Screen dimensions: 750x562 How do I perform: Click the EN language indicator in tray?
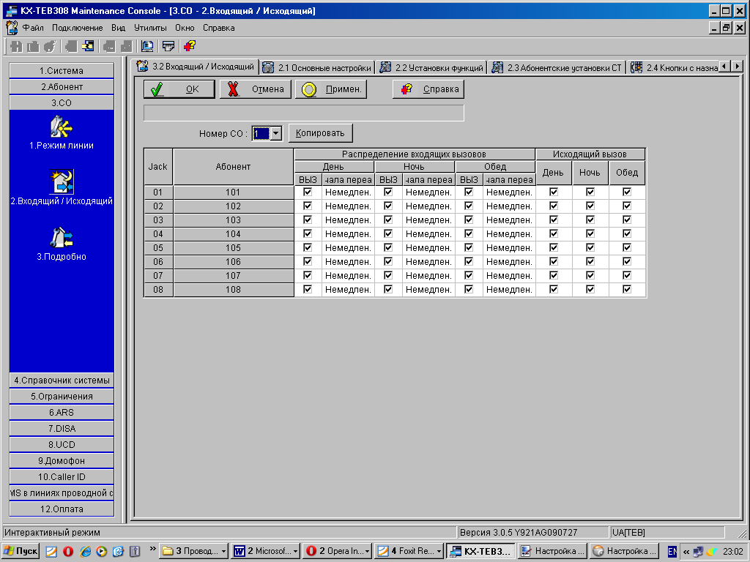point(672,552)
